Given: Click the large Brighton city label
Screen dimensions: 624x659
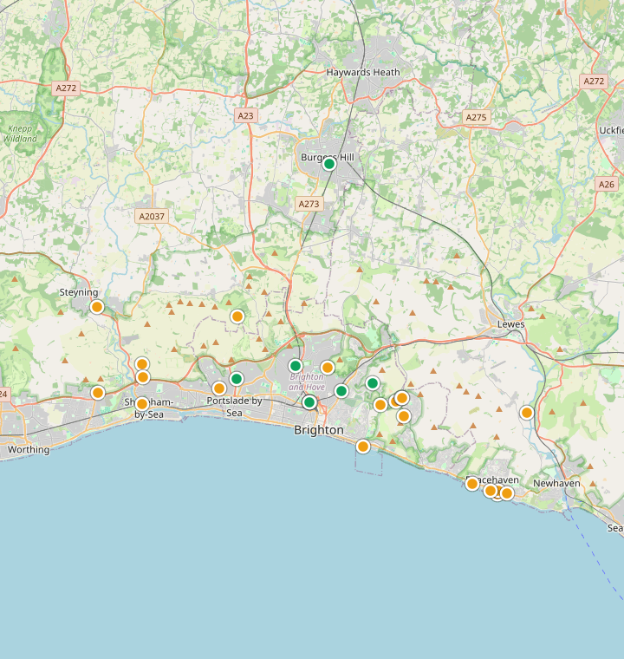Looking at the screenshot, I should click(x=319, y=430).
